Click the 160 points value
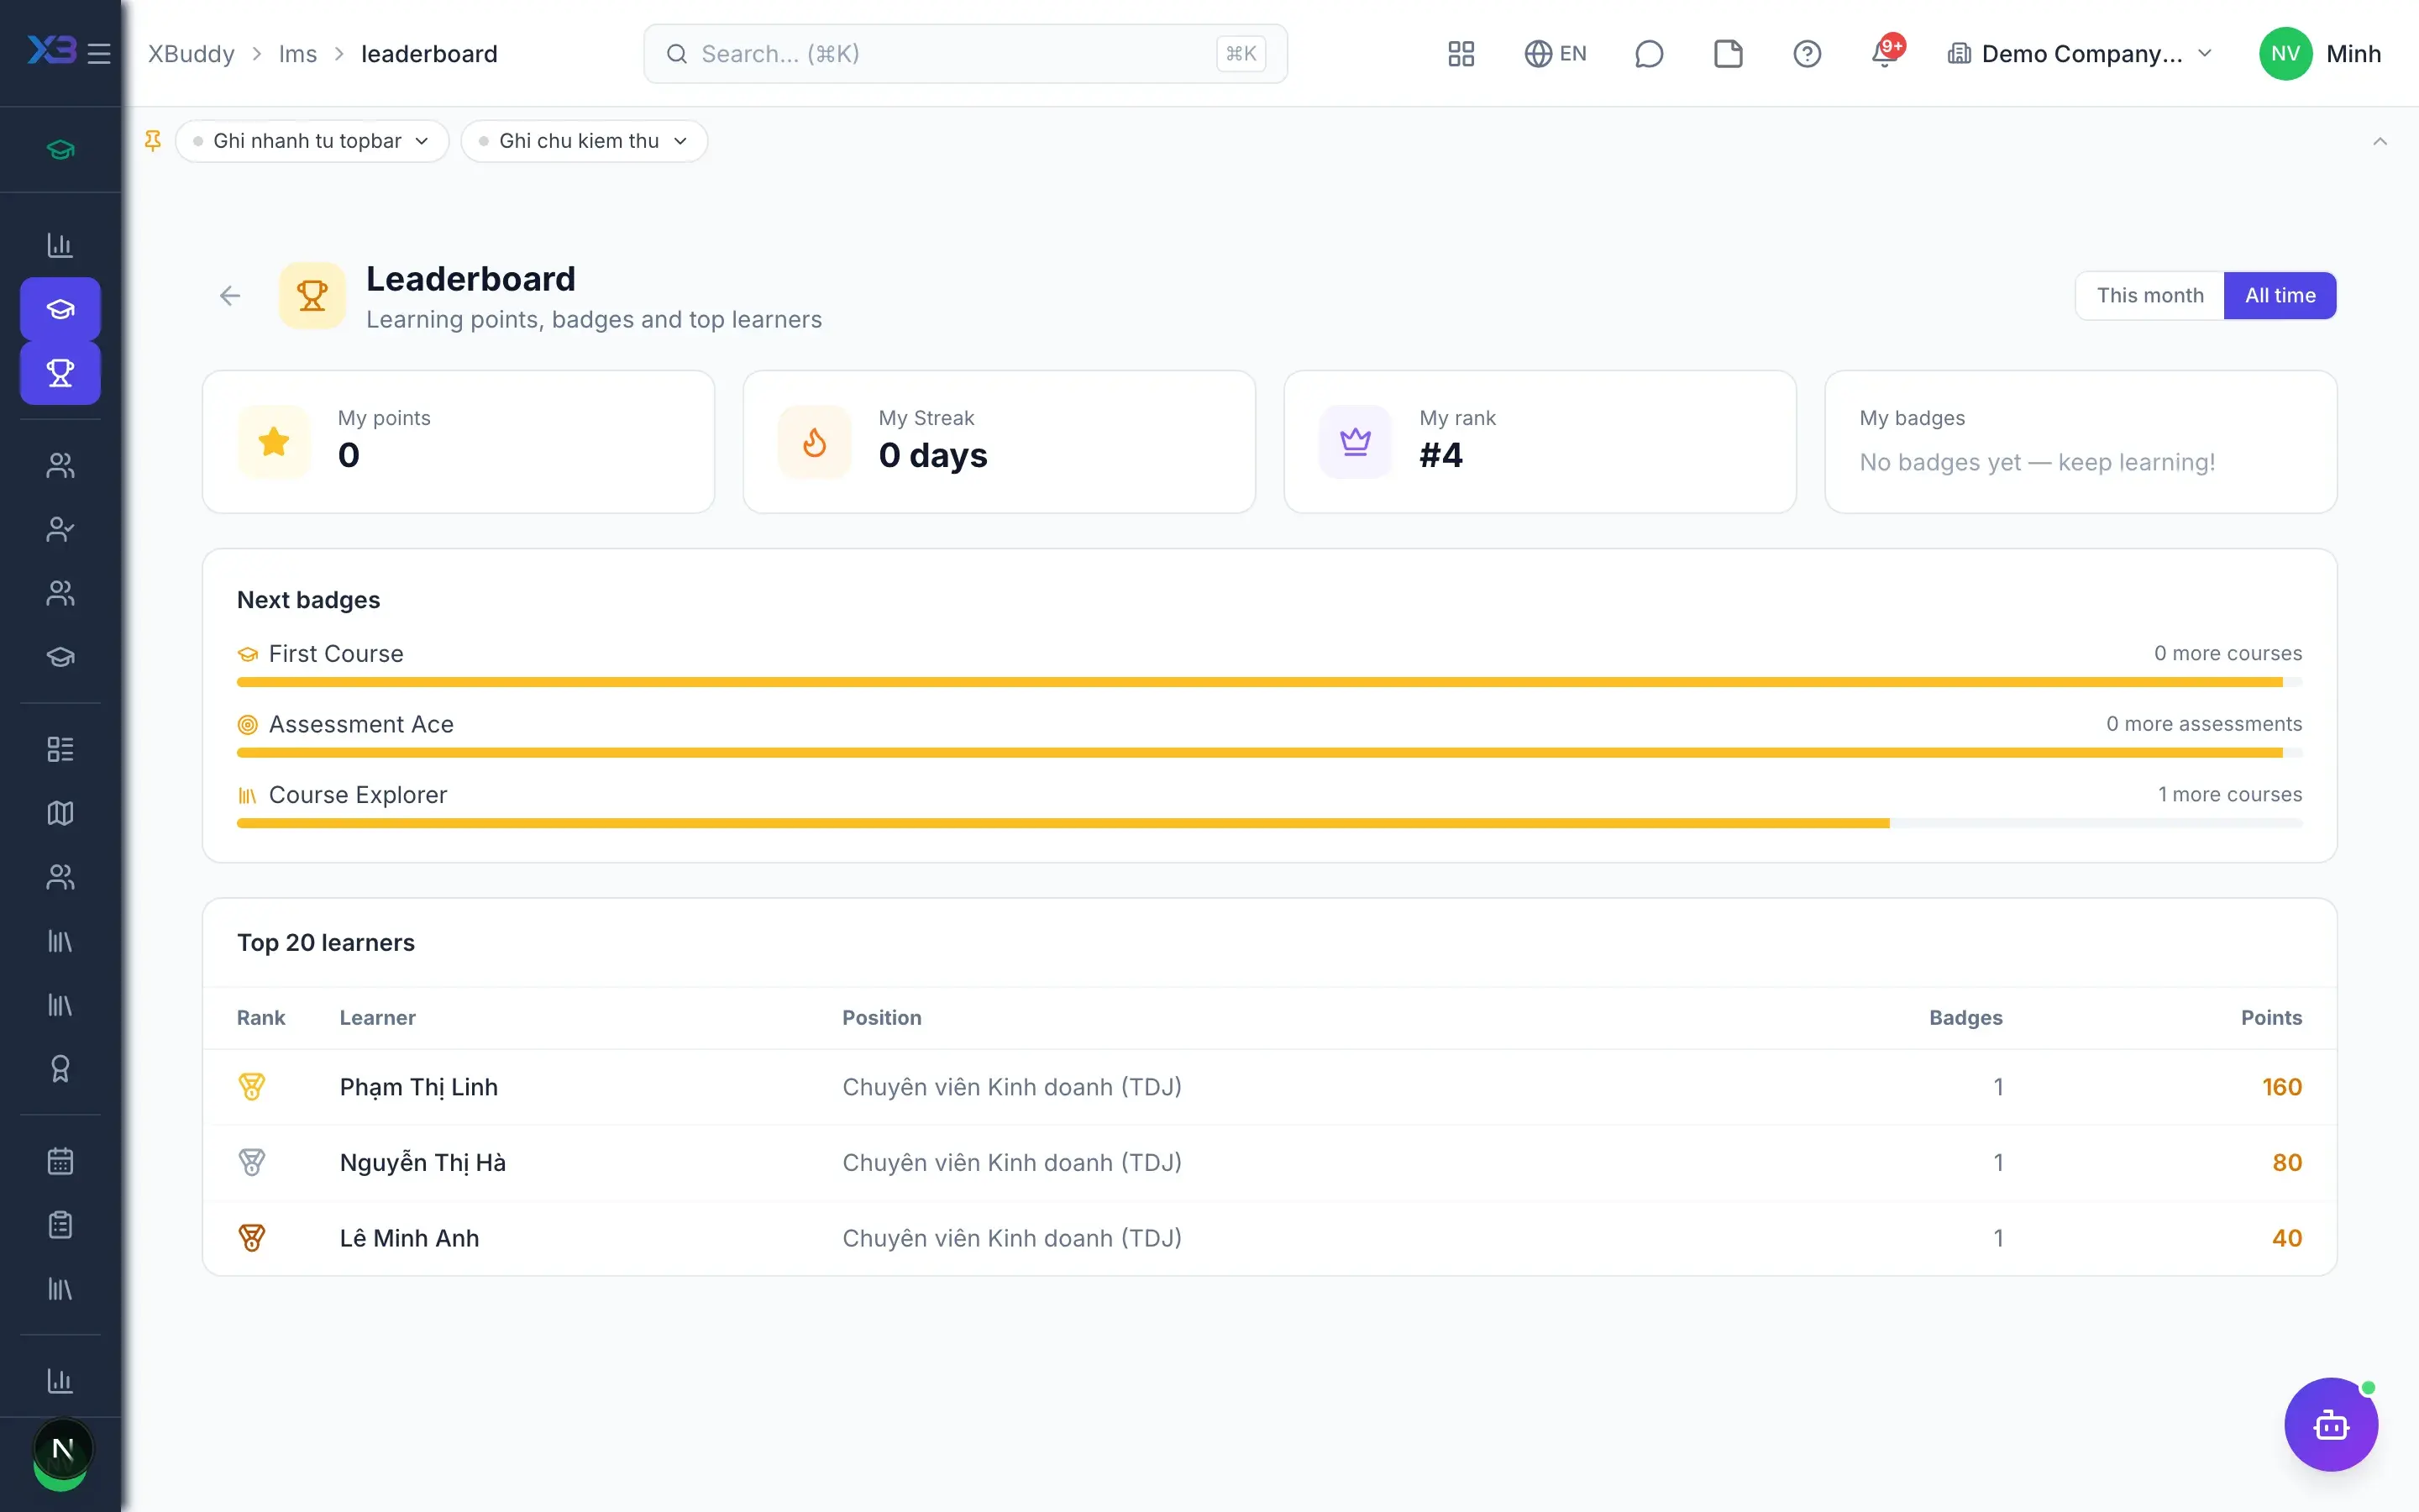The image size is (2419, 1512). 2282,1087
